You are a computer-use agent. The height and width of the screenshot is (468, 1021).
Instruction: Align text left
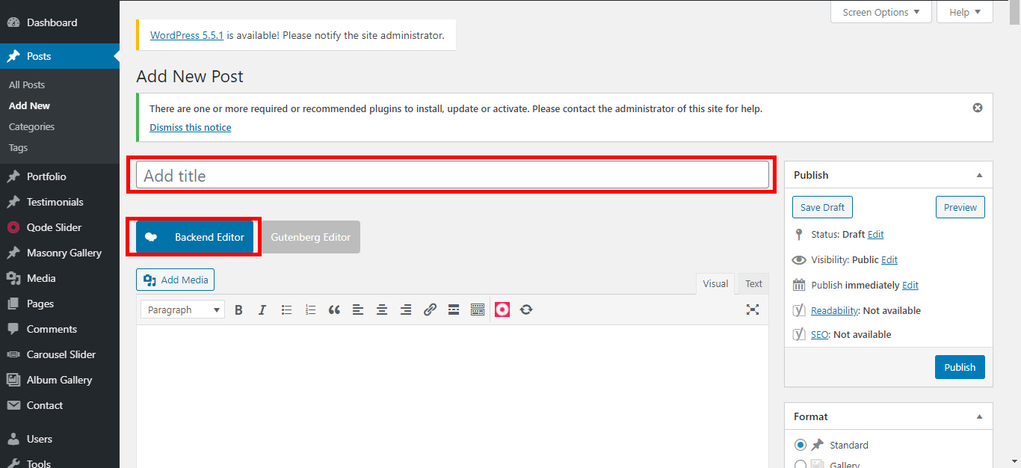(358, 310)
